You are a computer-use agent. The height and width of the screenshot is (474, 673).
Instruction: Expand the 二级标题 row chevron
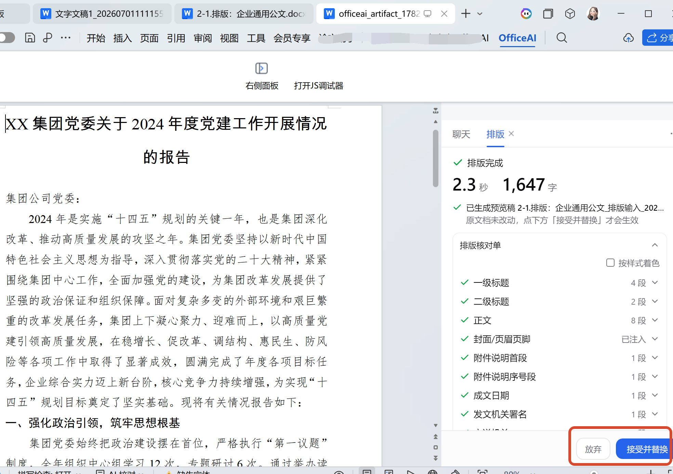655,301
